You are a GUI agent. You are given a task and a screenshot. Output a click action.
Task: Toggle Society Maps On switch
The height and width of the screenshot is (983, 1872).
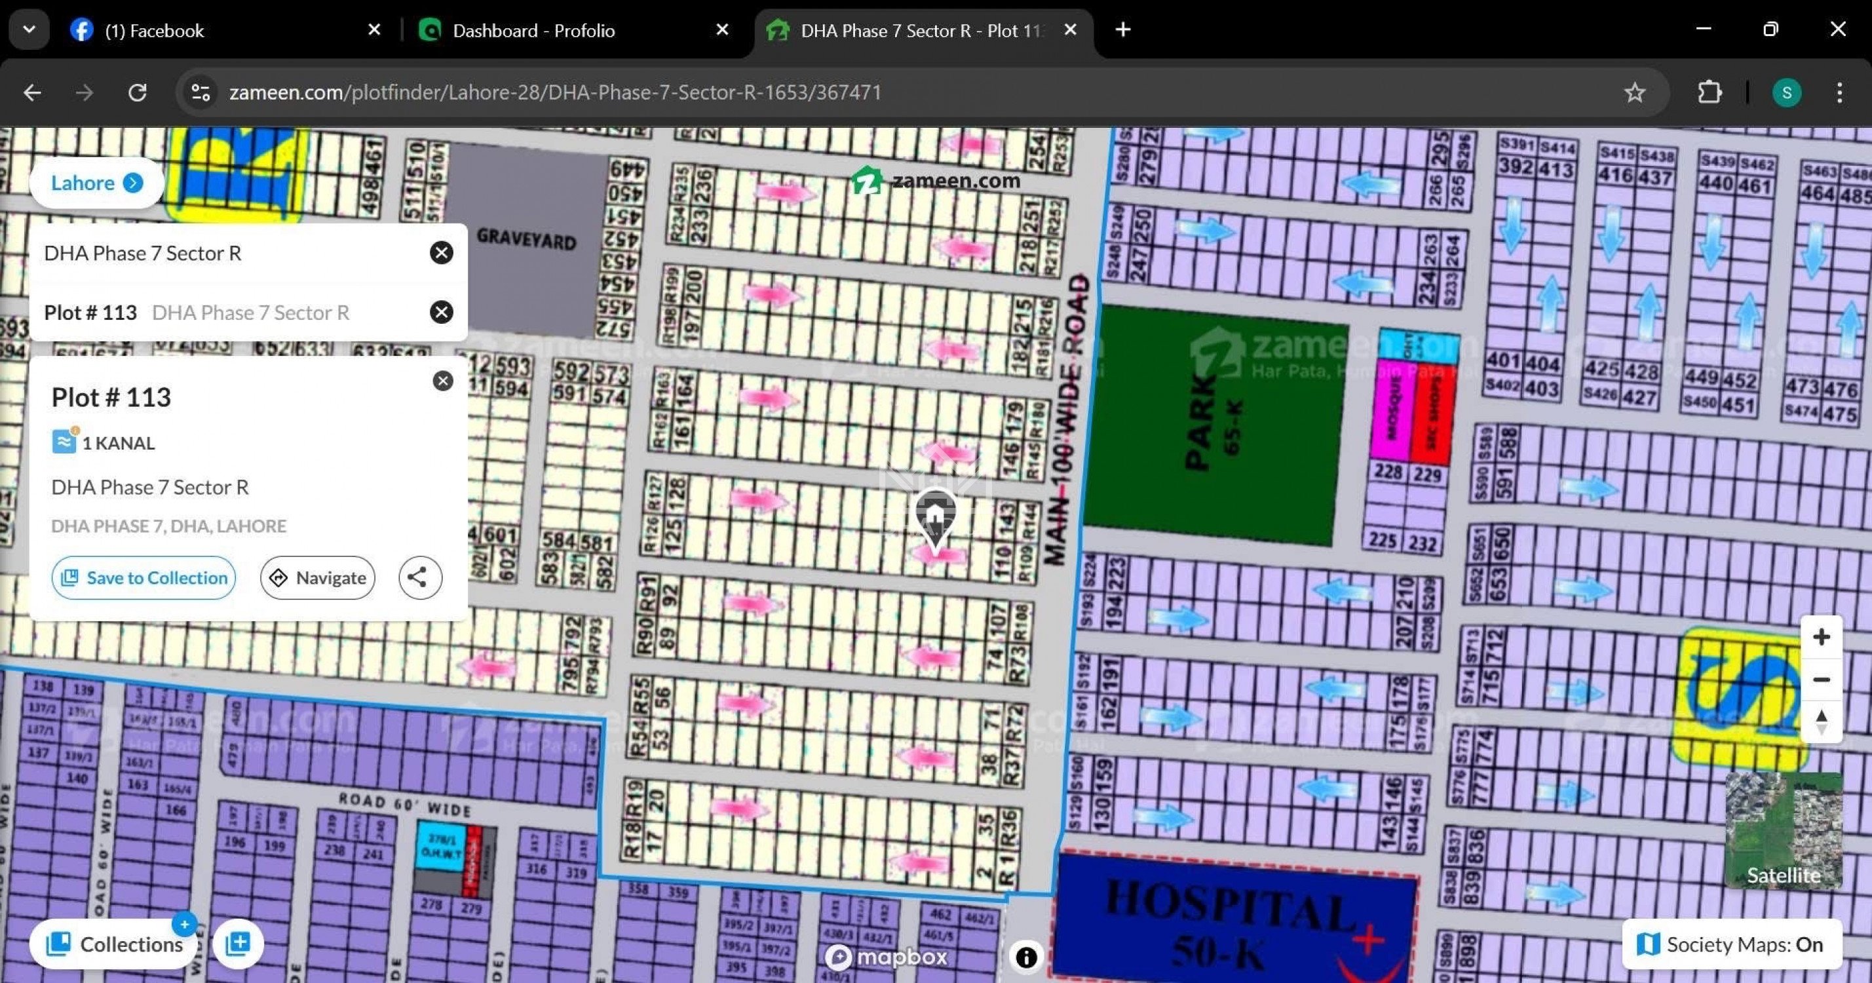pos(1732,944)
